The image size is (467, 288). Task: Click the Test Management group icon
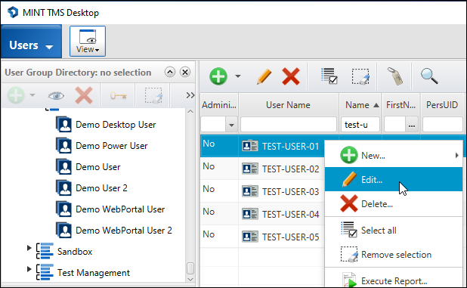tap(45, 272)
